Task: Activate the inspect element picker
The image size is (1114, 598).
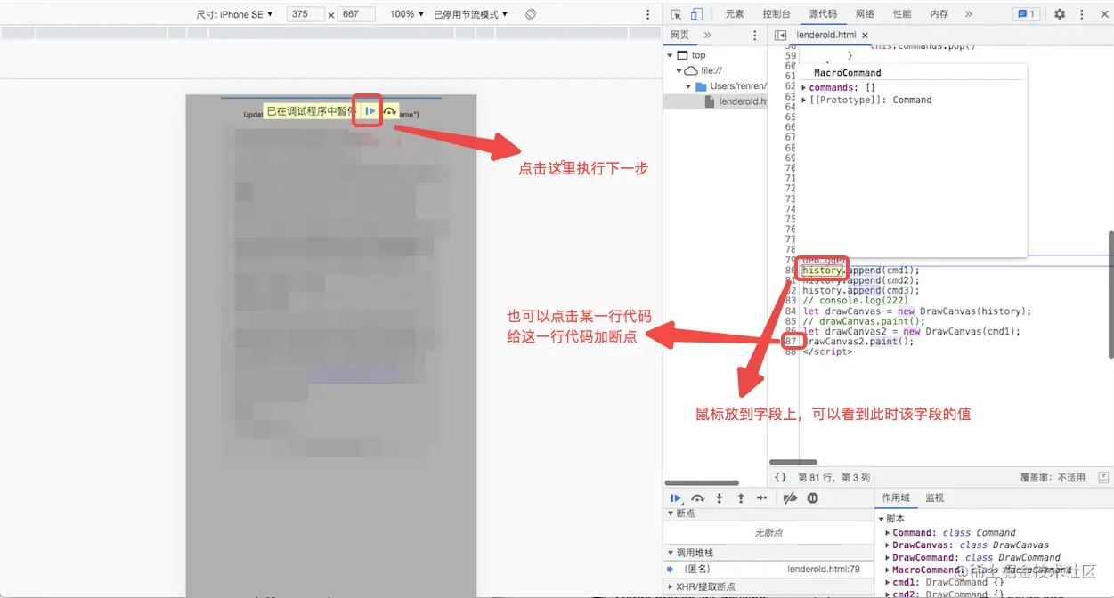Action: pos(676,14)
